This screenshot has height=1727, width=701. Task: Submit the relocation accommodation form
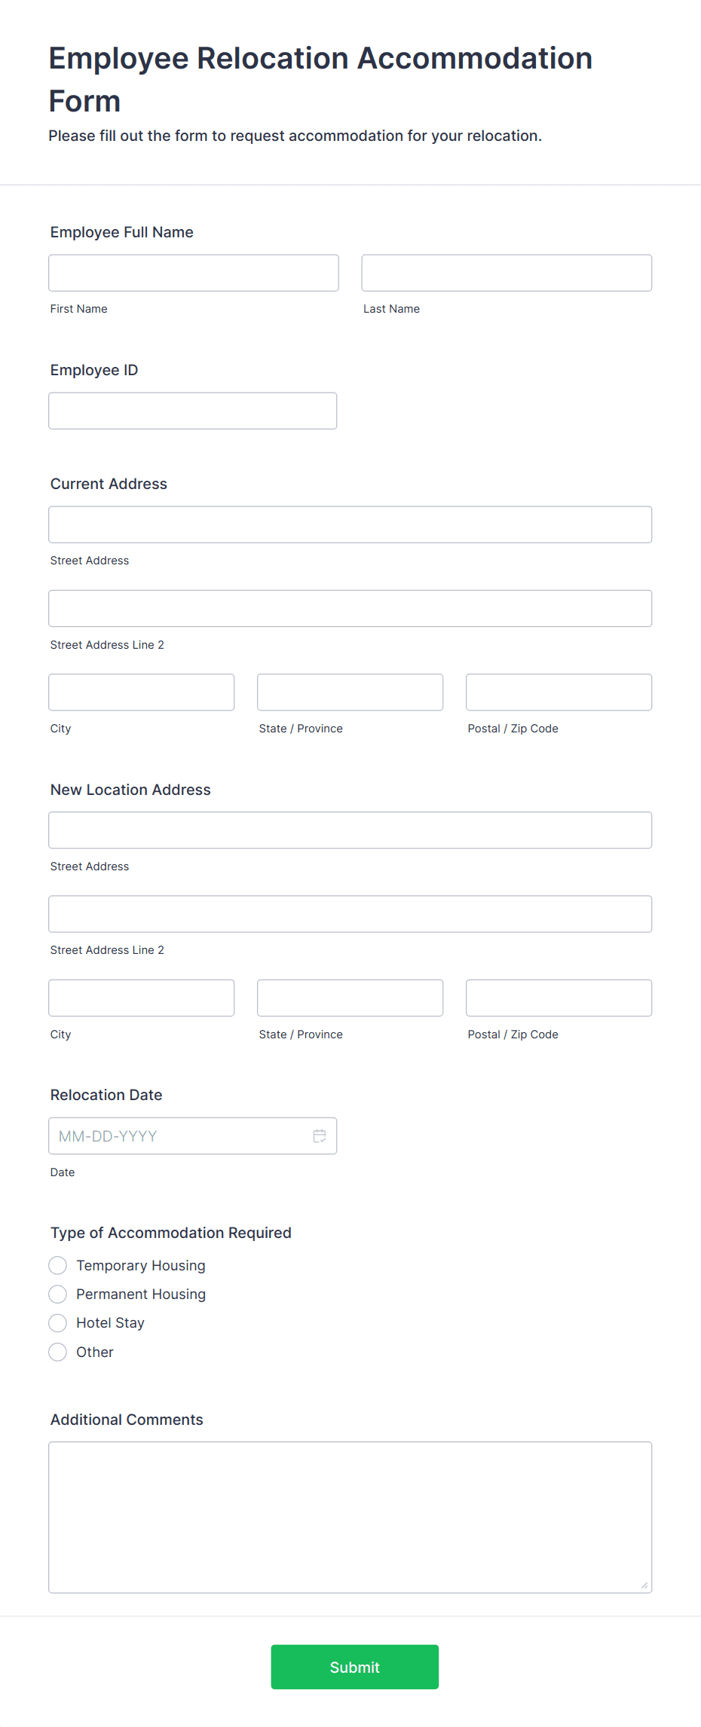(x=354, y=1667)
